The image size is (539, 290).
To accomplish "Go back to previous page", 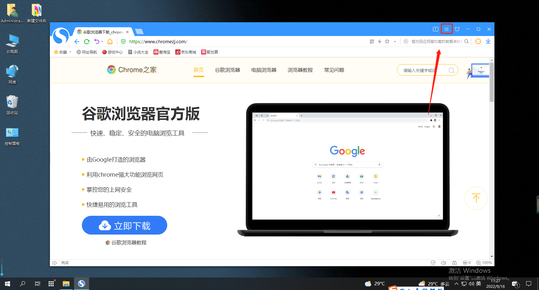I will click(x=77, y=42).
